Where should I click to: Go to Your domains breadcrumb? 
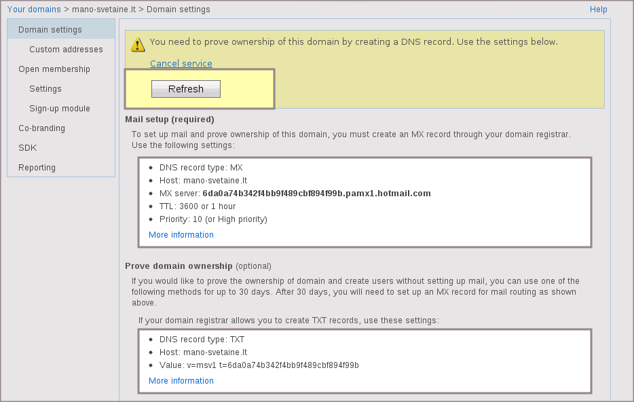tap(34, 10)
